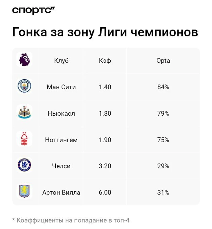Screen dimensions: 212x229
Task: Click the heading Гонка за зону Лиги чемпионов
Action: point(105,32)
